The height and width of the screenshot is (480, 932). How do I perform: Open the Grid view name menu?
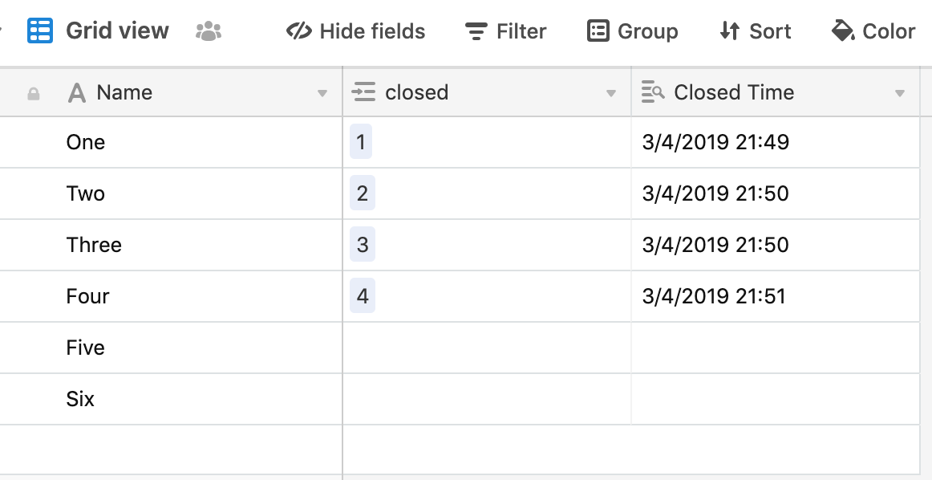pyautogui.click(x=117, y=31)
